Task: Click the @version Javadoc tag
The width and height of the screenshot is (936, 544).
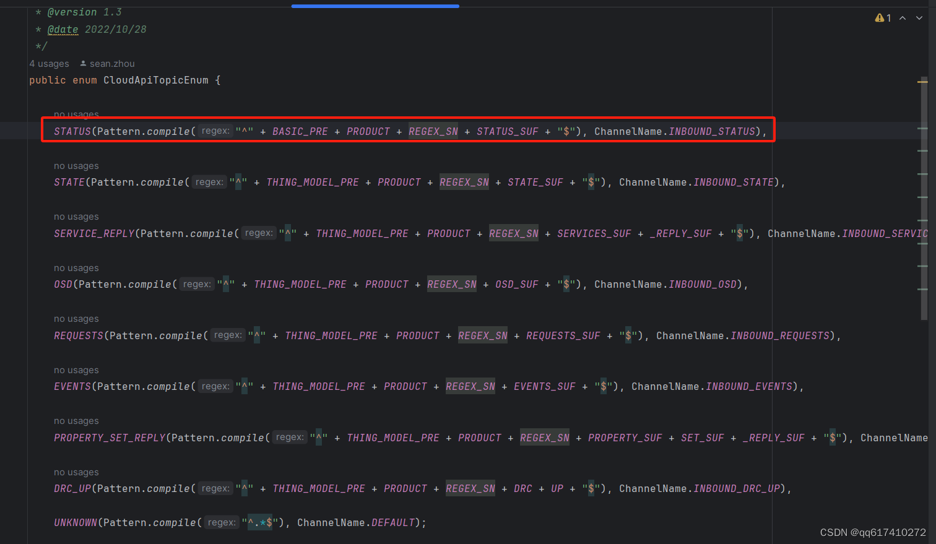Action: point(72,12)
